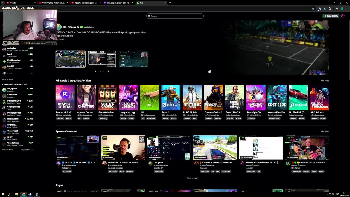The height and width of the screenshot is (197, 350).
Task: Click the Apenas Conversa section heading
Action: (66, 131)
